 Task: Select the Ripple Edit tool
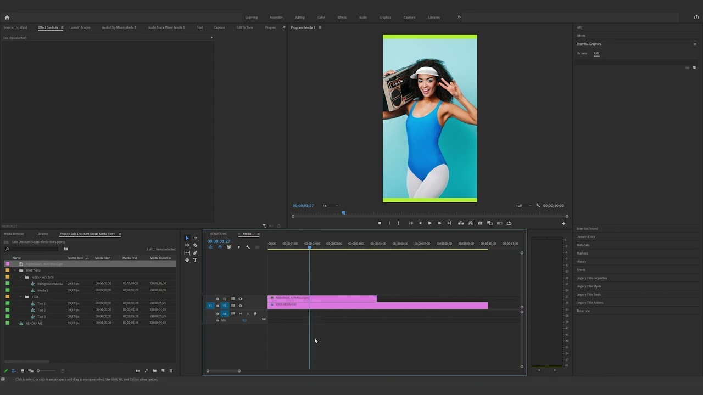pos(187,245)
